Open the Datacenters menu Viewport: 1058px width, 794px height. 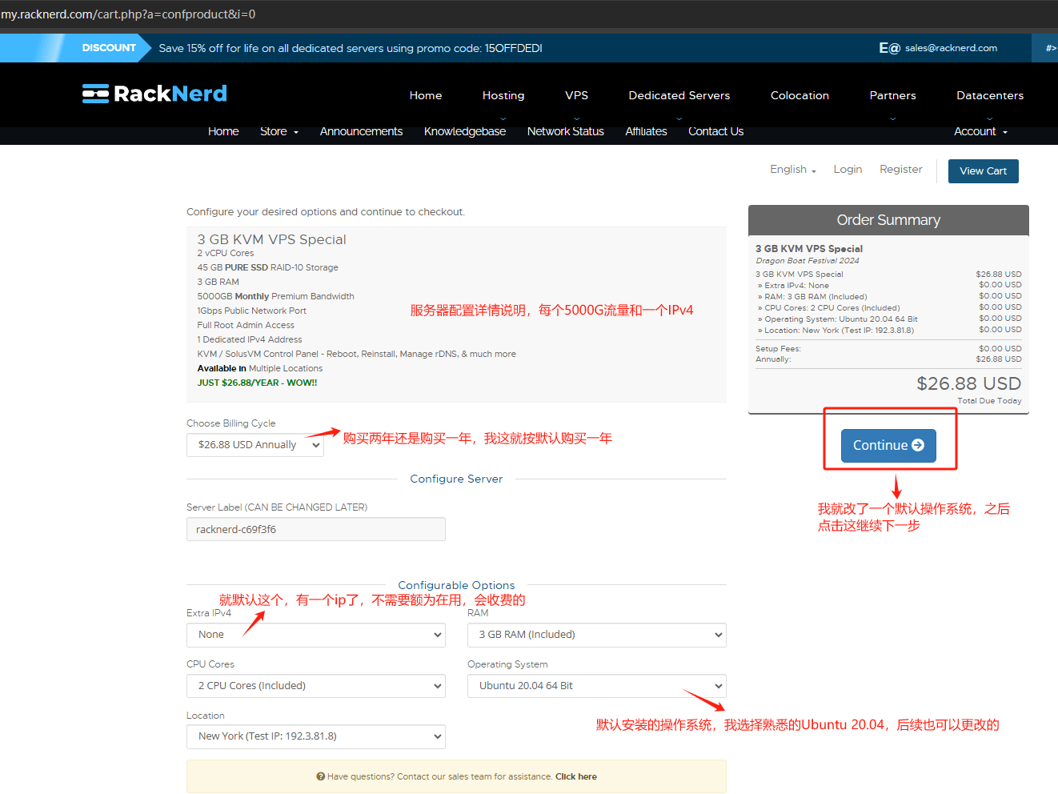(990, 95)
